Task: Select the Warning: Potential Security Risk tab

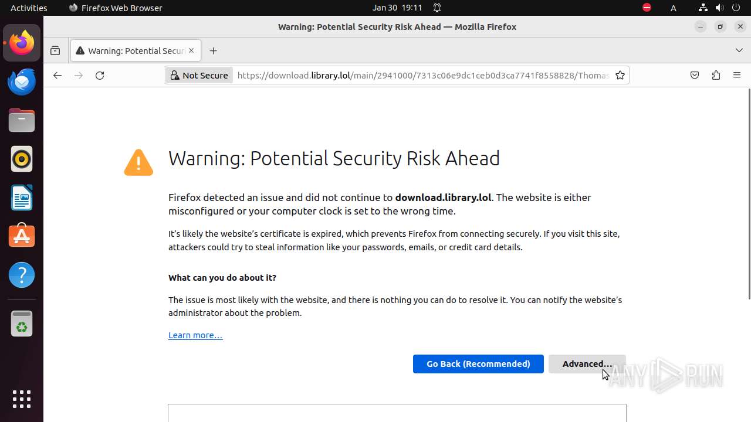Action: point(130,51)
